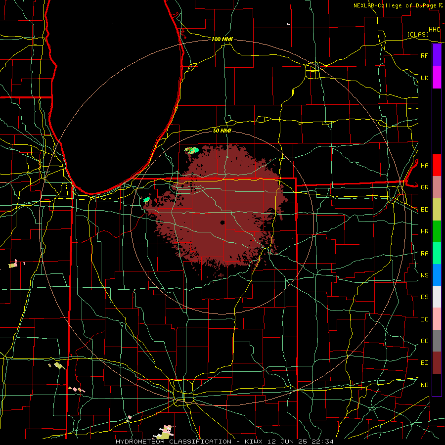This screenshot has width=445, height=445.
Task: Click the 'HR' legend label
Action: 424,231
